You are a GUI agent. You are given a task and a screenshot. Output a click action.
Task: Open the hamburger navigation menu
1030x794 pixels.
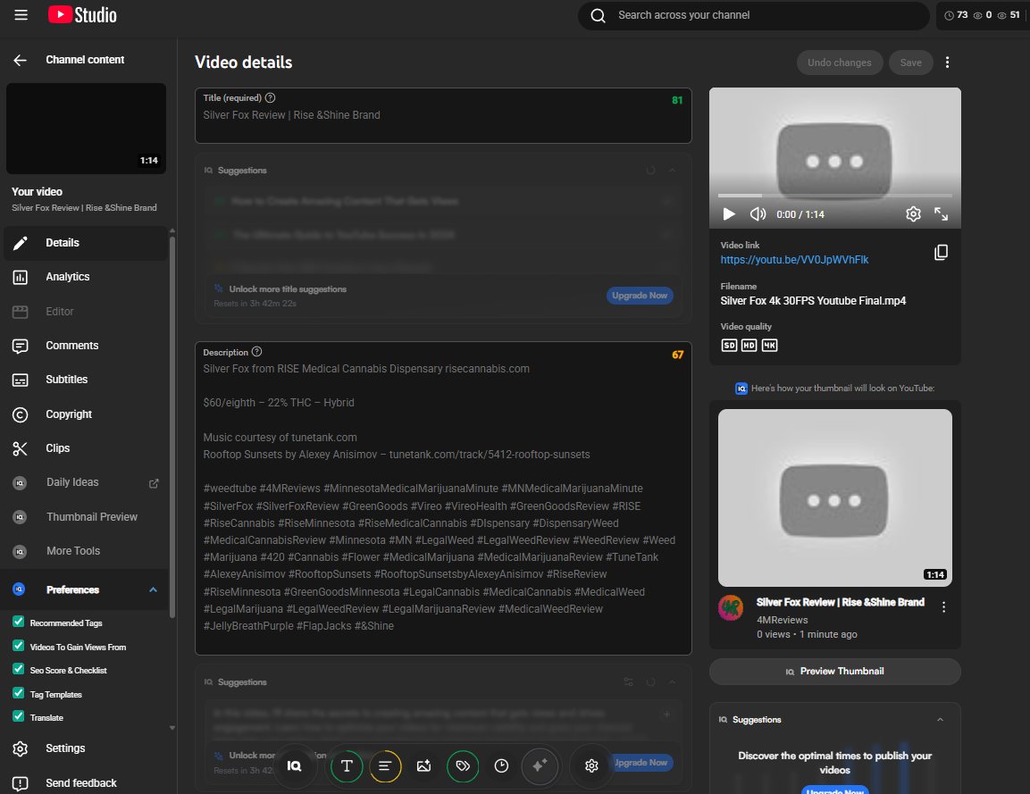pyautogui.click(x=21, y=15)
